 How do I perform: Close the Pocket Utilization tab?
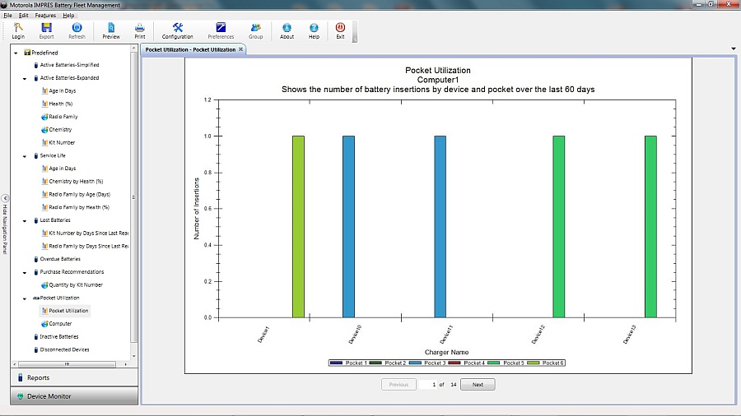coord(240,49)
